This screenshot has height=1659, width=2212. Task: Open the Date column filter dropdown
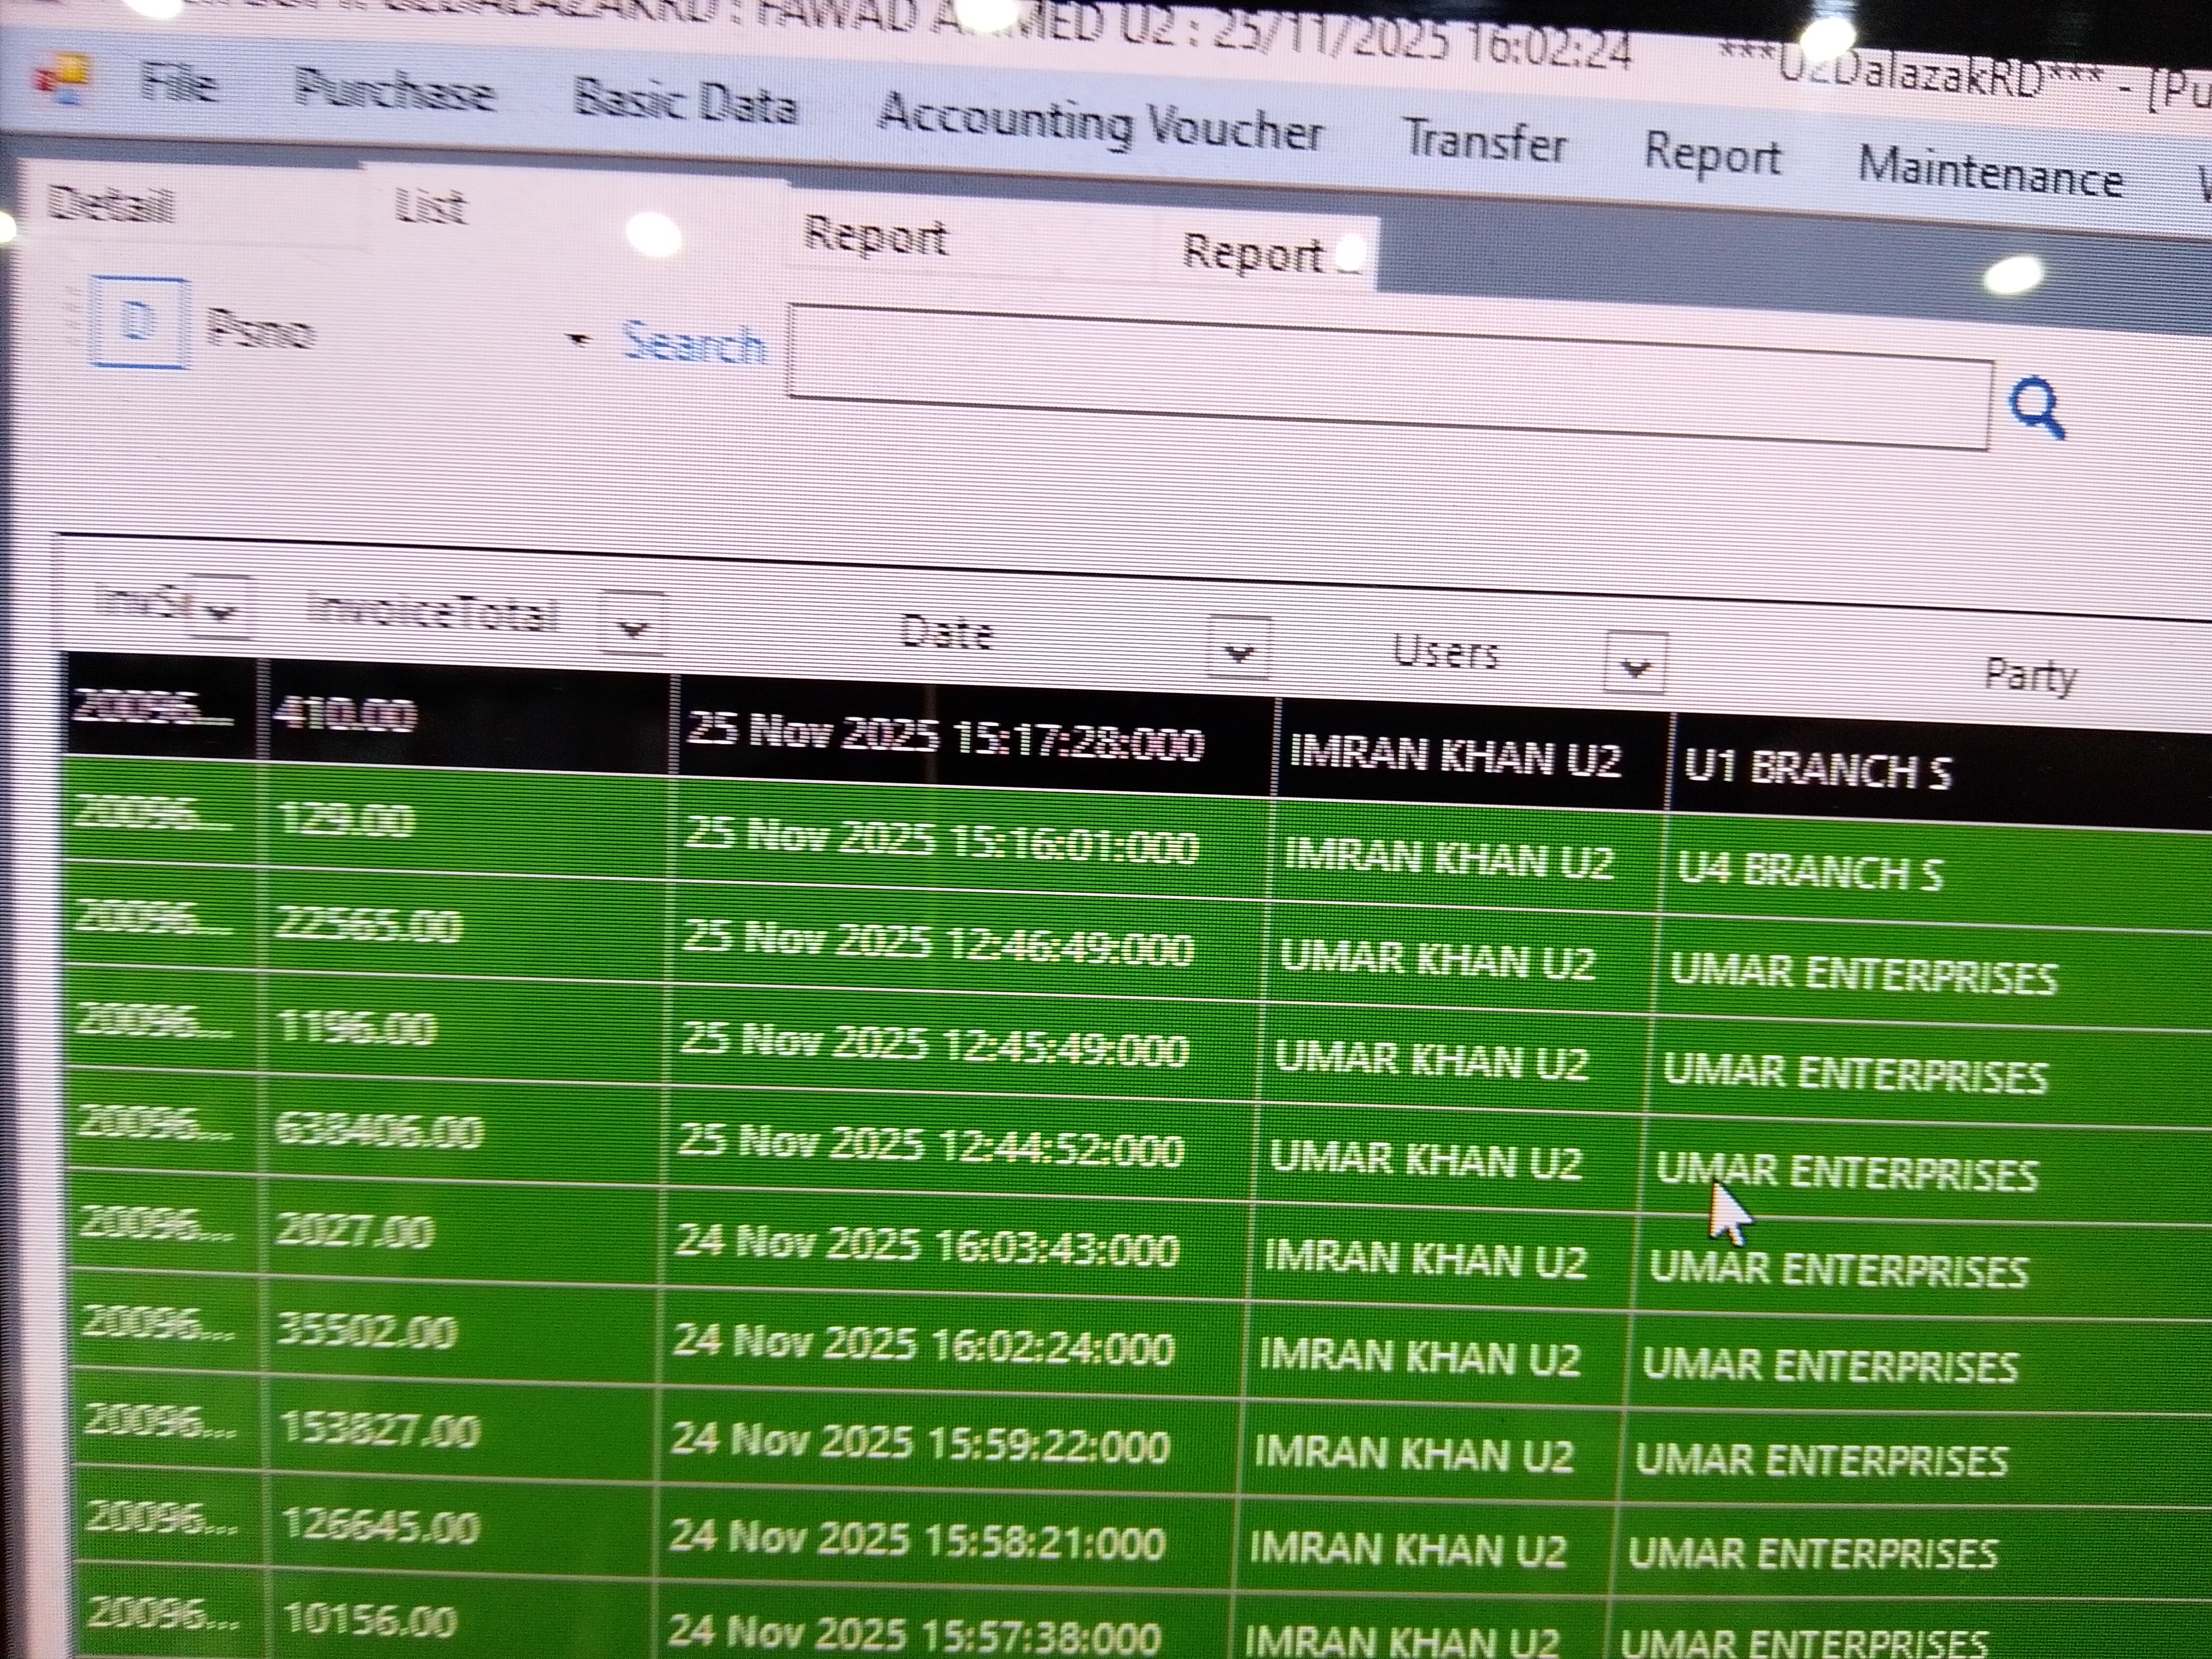(1239, 651)
